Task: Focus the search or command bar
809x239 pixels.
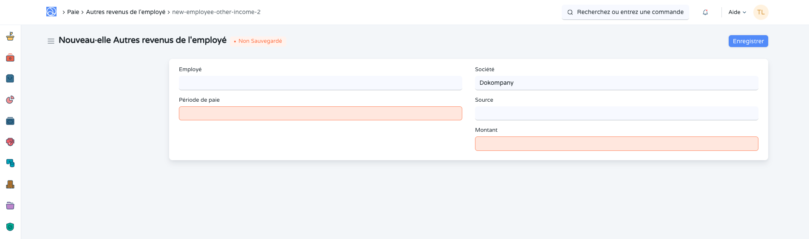Action: 625,12
